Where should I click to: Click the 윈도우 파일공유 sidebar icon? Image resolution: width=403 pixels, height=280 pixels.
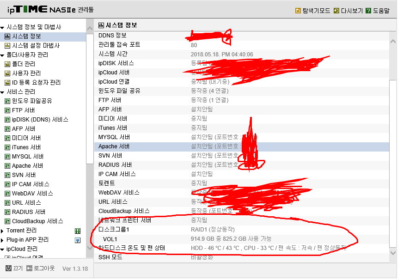7,101
